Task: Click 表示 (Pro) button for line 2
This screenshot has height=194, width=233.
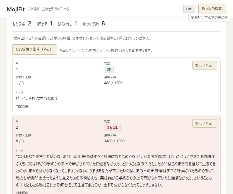Action: point(205,123)
